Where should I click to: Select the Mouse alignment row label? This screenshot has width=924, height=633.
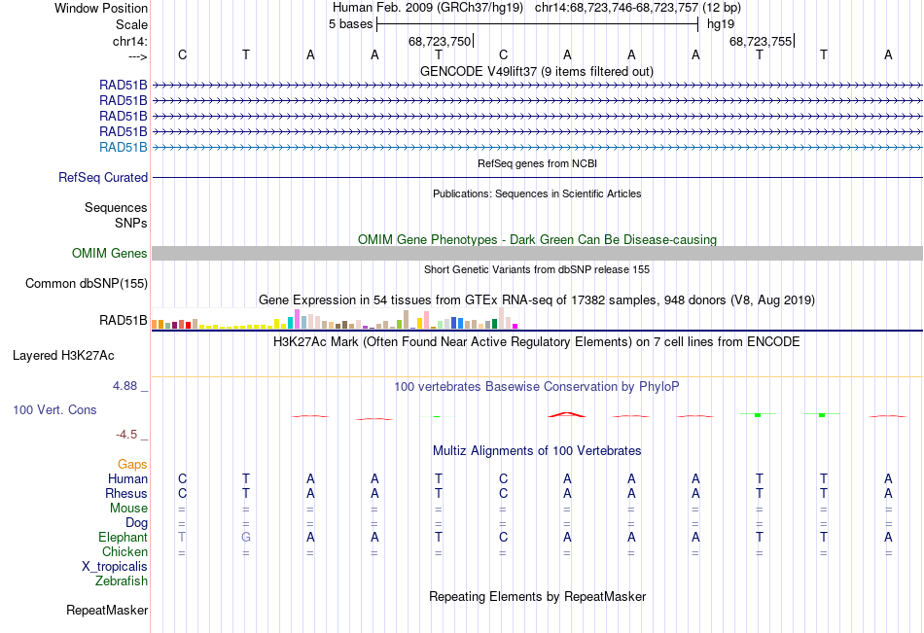128,508
